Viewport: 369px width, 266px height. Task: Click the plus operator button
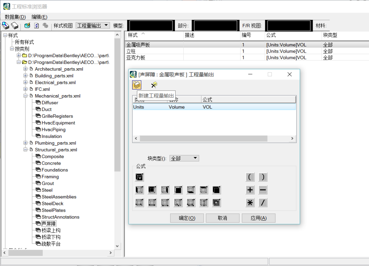(250, 190)
